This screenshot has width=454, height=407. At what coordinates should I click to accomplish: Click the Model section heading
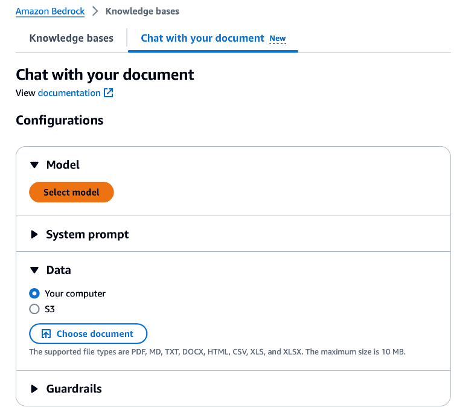coord(63,165)
